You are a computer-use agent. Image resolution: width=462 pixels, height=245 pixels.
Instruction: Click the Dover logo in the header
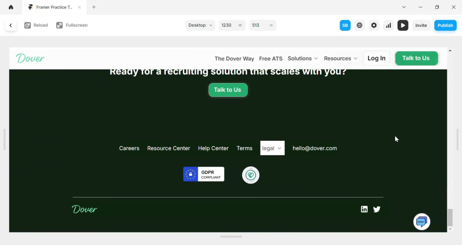[30, 58]
